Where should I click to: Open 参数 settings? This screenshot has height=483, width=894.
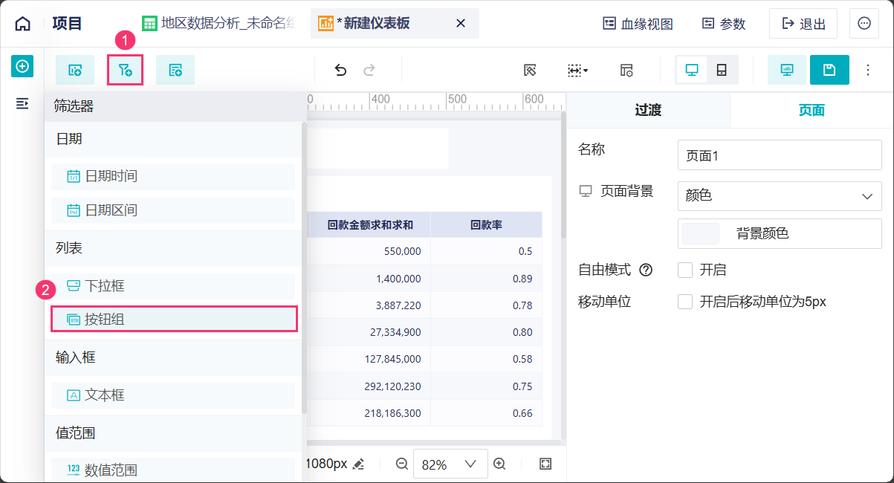tap(723, 24)
